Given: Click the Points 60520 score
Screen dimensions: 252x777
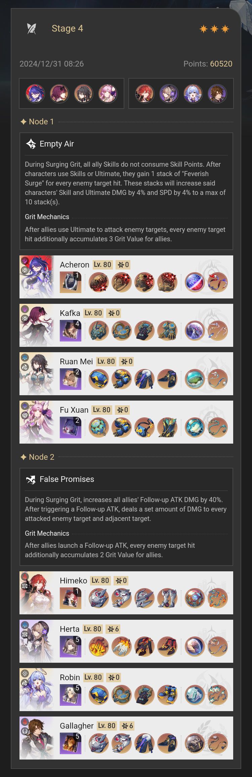Looking at the screenshot, I should 208,64.
